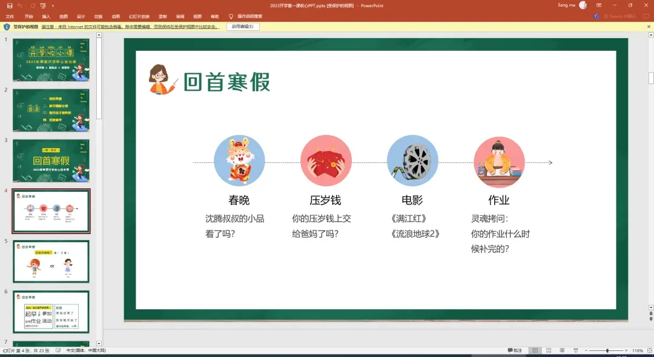Open the 文件 menu
Viewport: 654px width, 357px height.
tap(10, 17)
